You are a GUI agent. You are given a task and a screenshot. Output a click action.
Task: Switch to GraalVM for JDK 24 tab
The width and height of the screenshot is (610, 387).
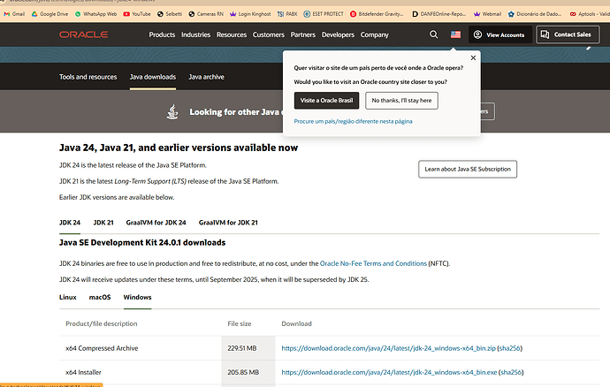(x=156, y=223)
